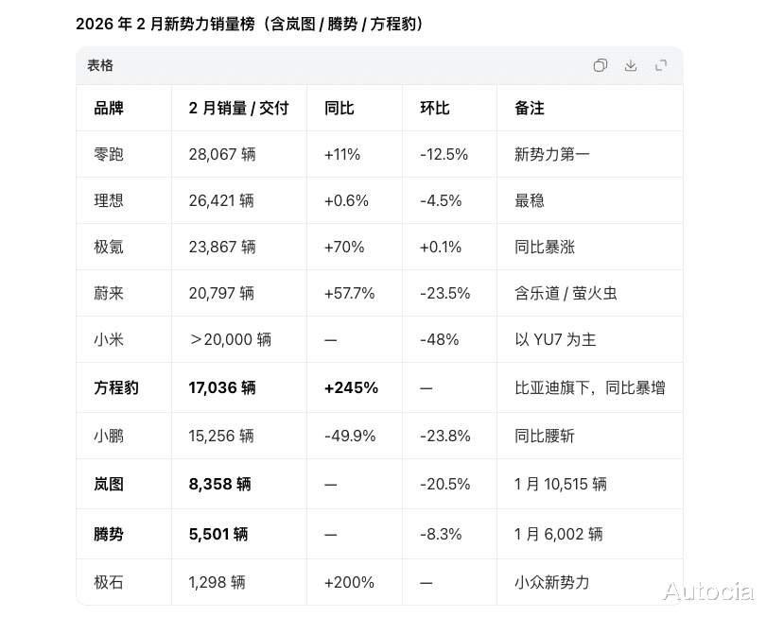This screenshot has width=766, height=617.
Task: Select the '以 YU7 为主' remark
Action: pos(555,340)
